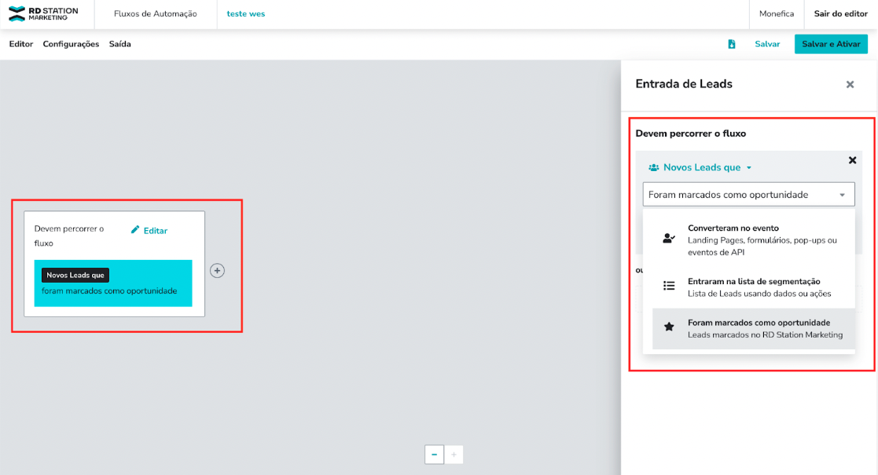878x475 pixels.
Task: Switch to the Configurações tab
Action: [71, 44]
